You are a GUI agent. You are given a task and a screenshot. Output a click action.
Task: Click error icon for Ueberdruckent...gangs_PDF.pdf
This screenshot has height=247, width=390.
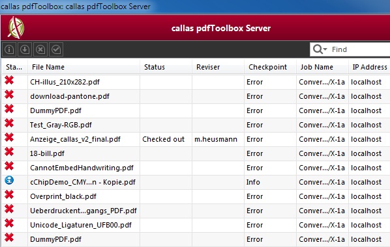(x=9, y=209)
